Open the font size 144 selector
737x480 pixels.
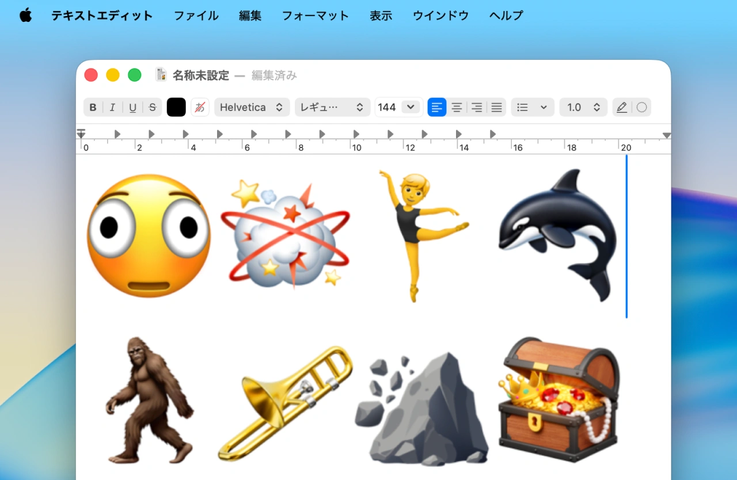[398, 107]
